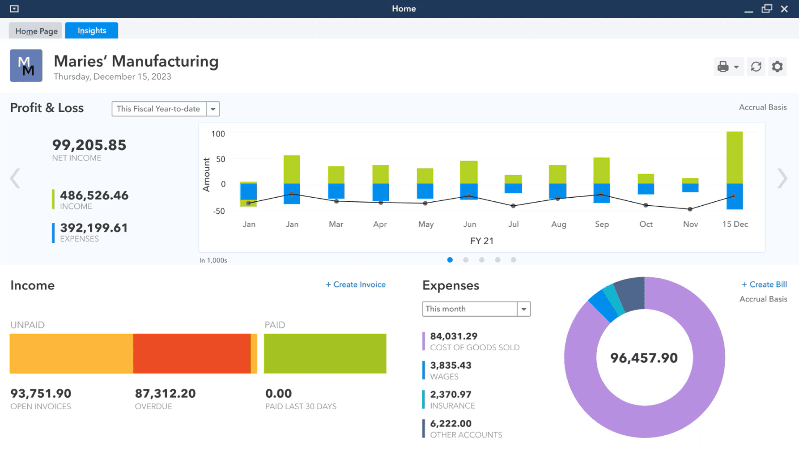
Task: Click the red Overdue invoices bar
Action: tap(192, 353)
